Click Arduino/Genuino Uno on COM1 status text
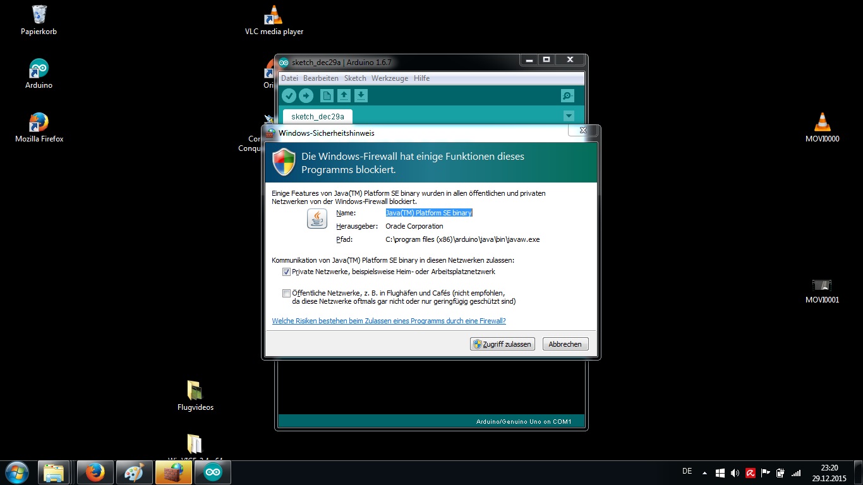Screen dimensions: 863x485 pos(524,421)
